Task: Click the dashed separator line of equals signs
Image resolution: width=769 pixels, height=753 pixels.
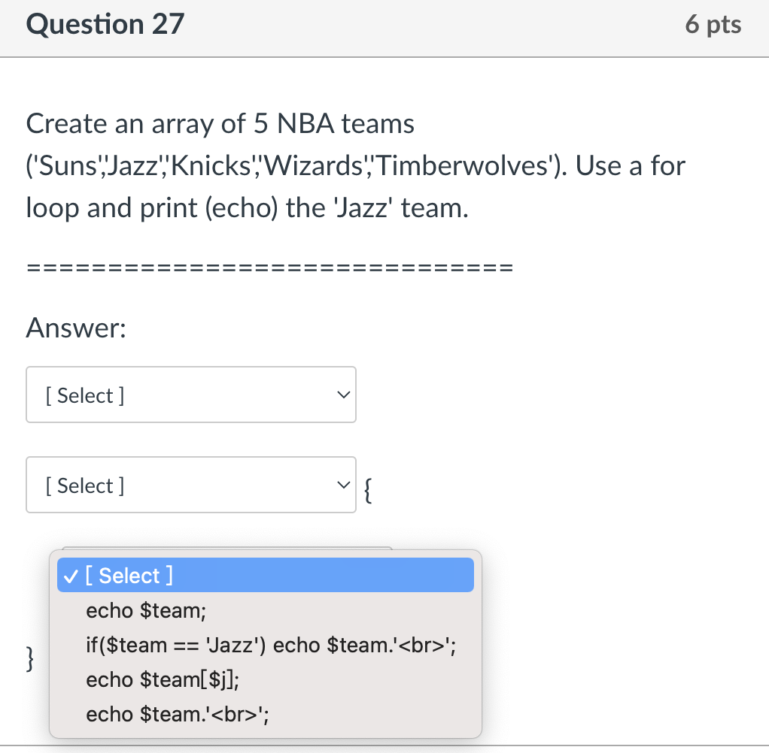Action: [269, 267]
